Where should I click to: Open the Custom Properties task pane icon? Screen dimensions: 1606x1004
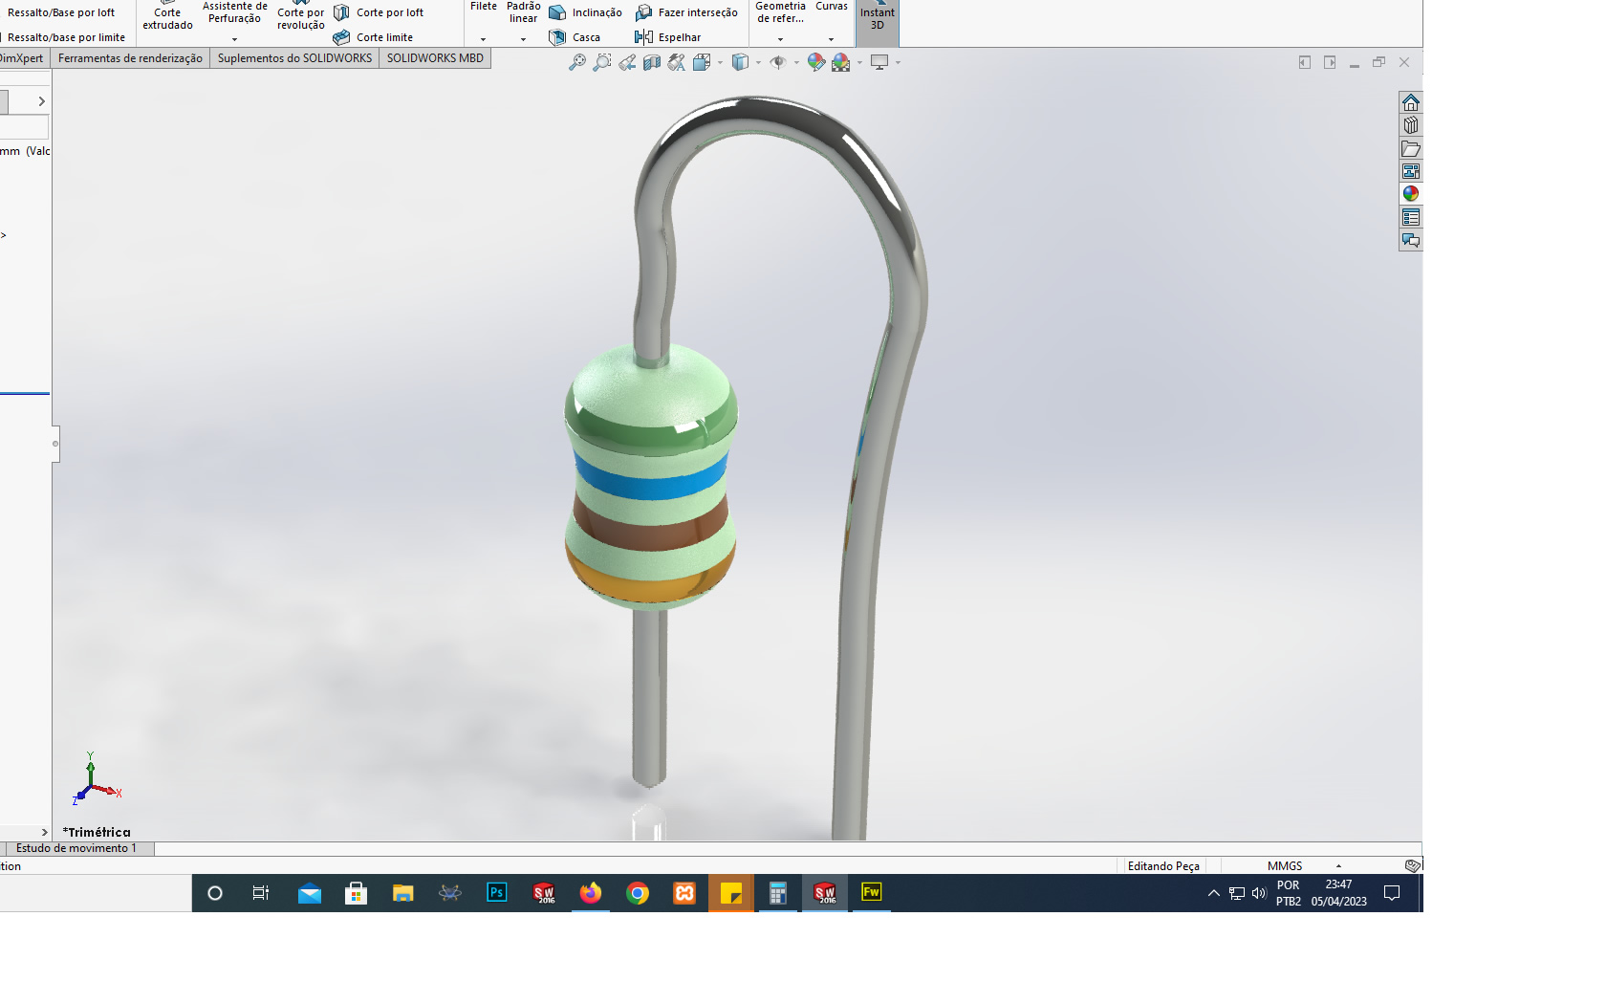point(1411,217)
